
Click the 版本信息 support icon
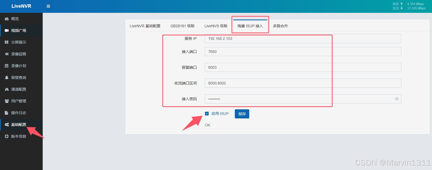[x=7, y=136]
